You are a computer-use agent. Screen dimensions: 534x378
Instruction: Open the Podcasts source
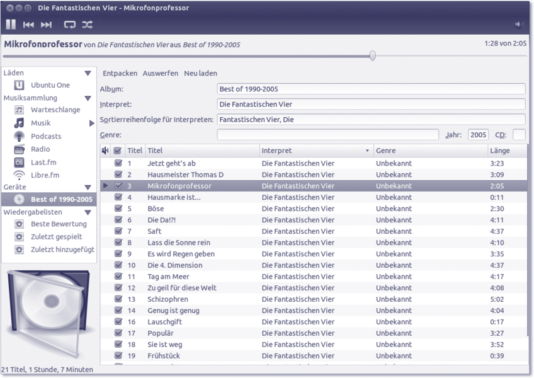(x=46, y=136)
